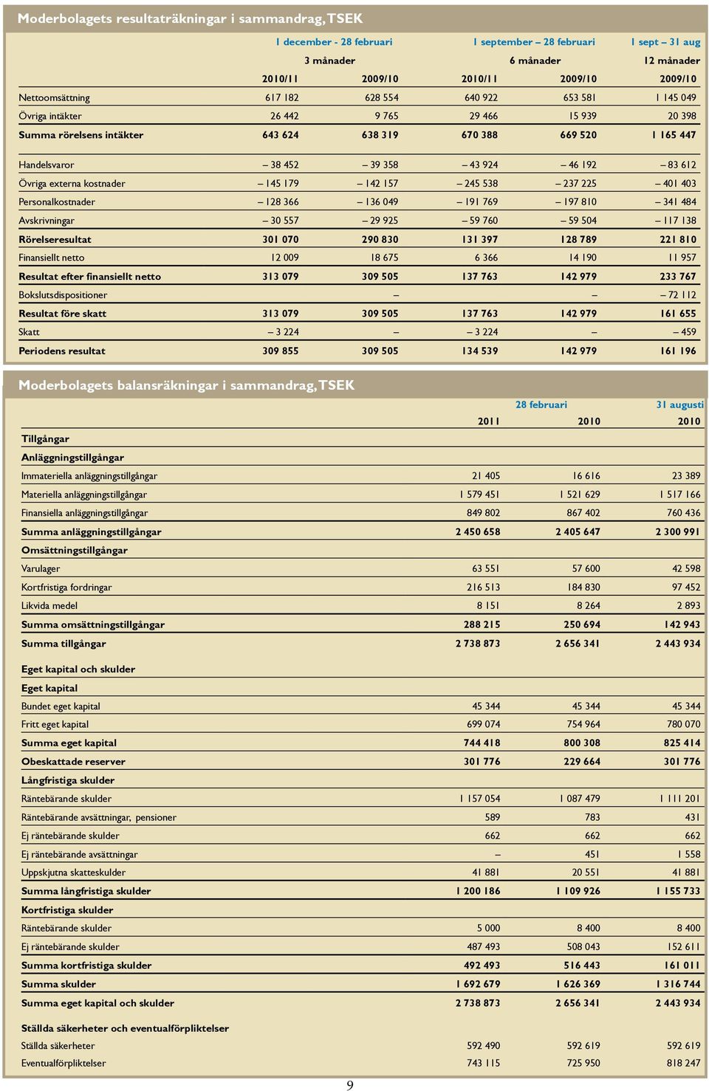Click the 'Tillgångar' section heading
This screenshot has width=709, height=1091.
[45, 438]
